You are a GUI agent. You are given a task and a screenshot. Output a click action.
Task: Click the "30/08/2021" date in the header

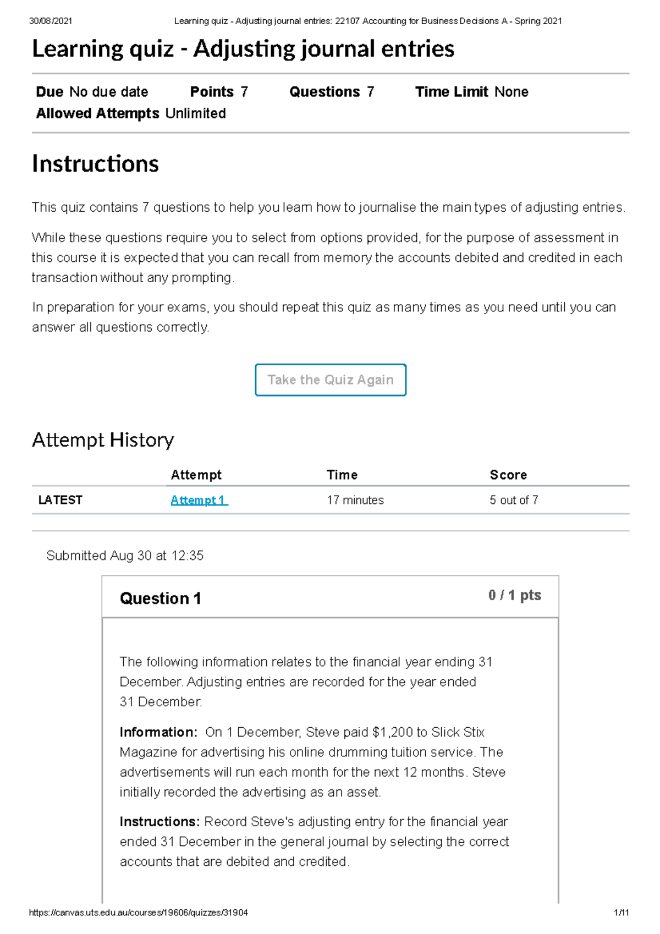click(39, 21)
